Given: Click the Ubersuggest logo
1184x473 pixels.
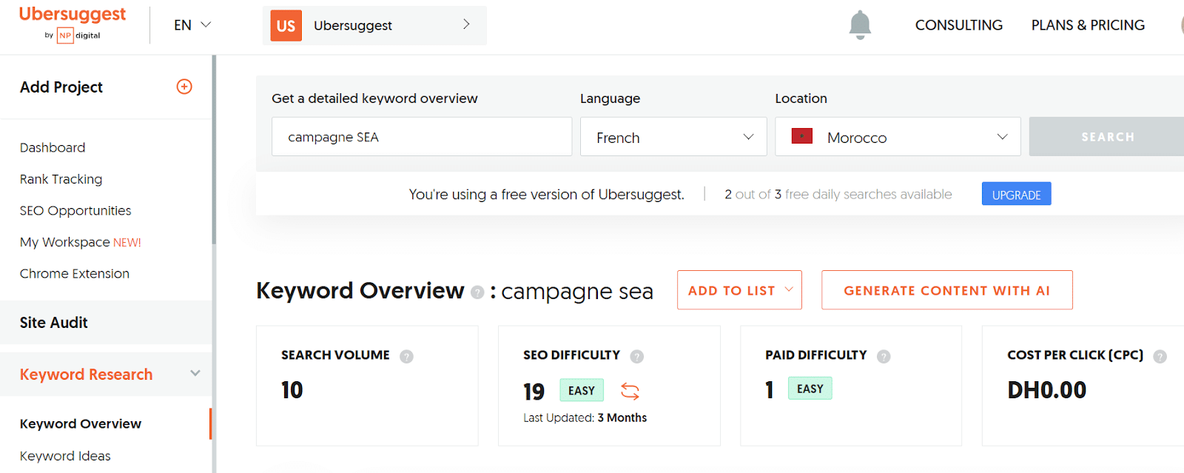Looking at the screenshot, I should (x=73, y=24).
